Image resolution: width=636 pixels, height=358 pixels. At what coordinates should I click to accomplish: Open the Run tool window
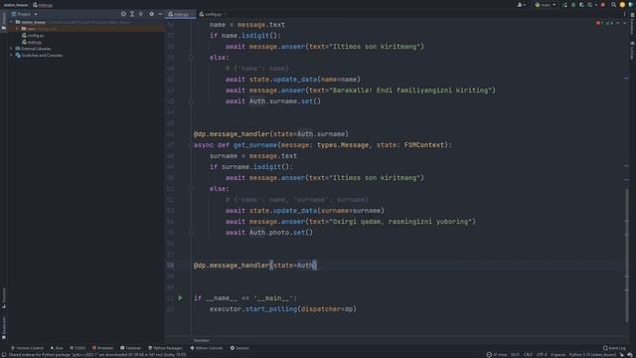tap(57, 348)
